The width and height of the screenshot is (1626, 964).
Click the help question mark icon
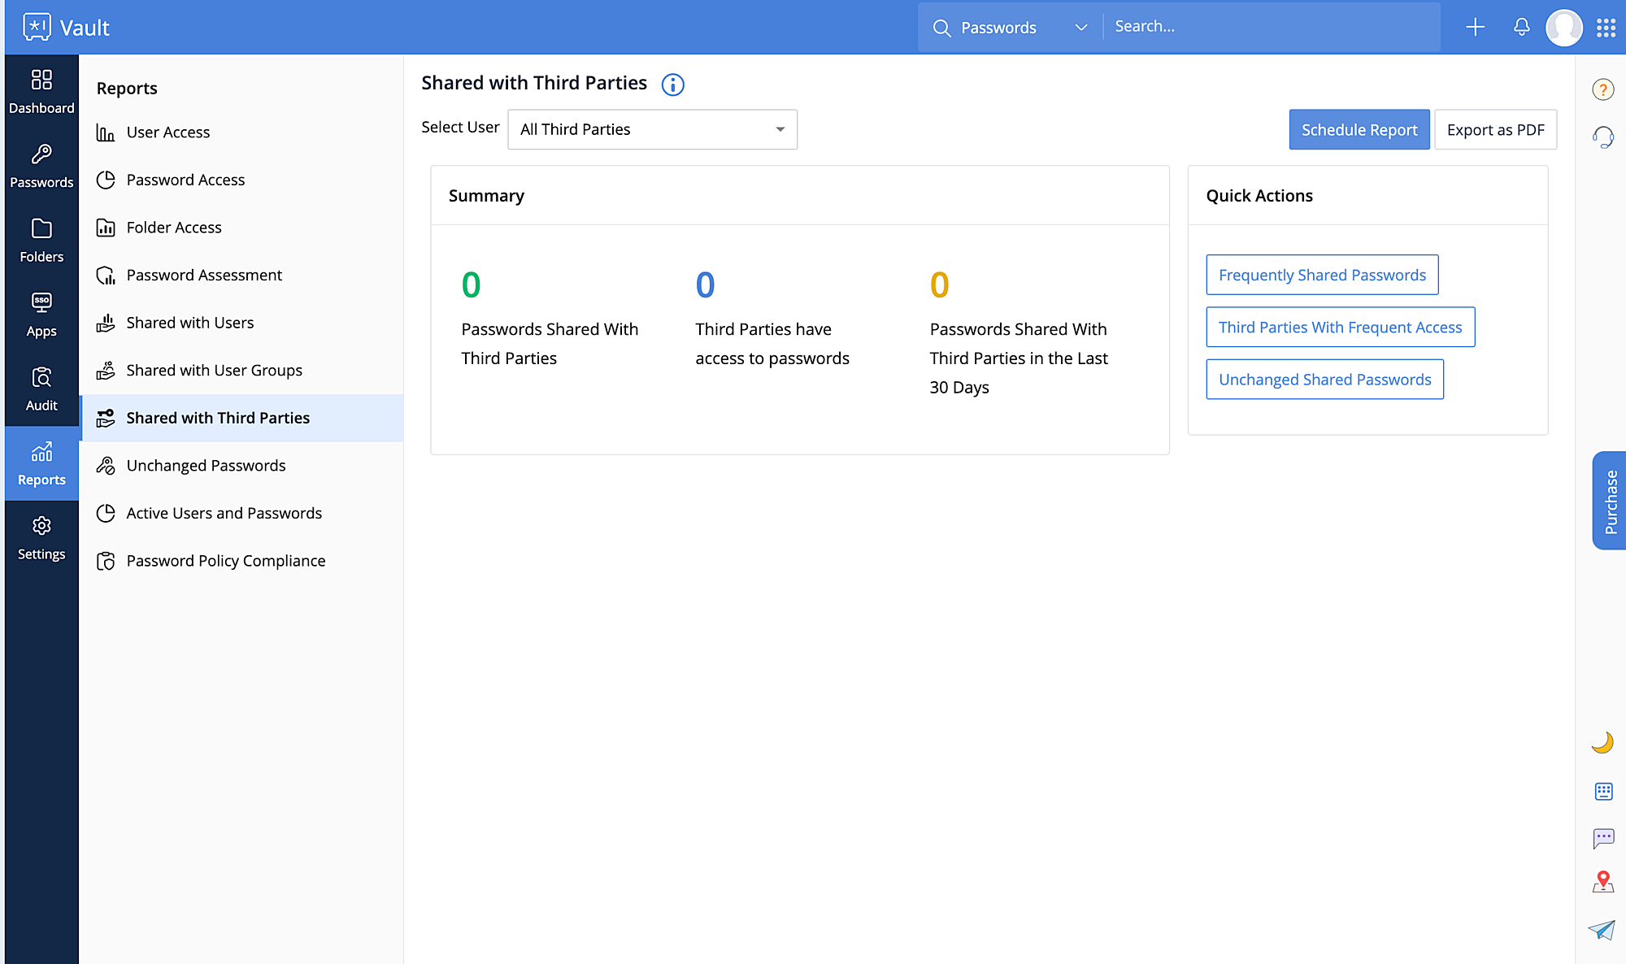(x=1602, y=89)
